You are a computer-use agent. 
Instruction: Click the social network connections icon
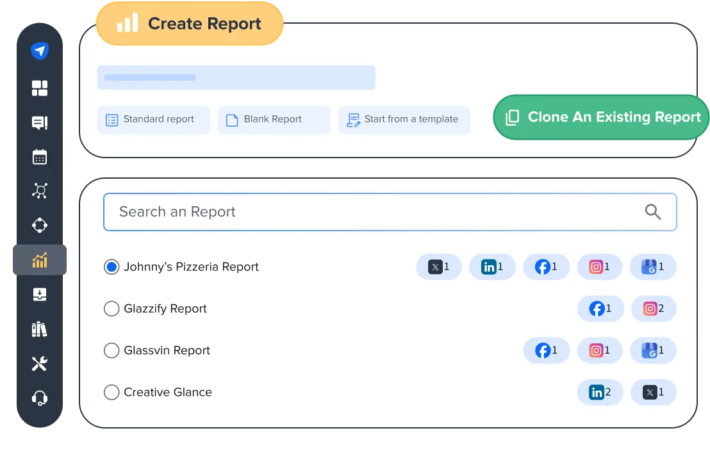pyautogui.click(x=39, y=190)
